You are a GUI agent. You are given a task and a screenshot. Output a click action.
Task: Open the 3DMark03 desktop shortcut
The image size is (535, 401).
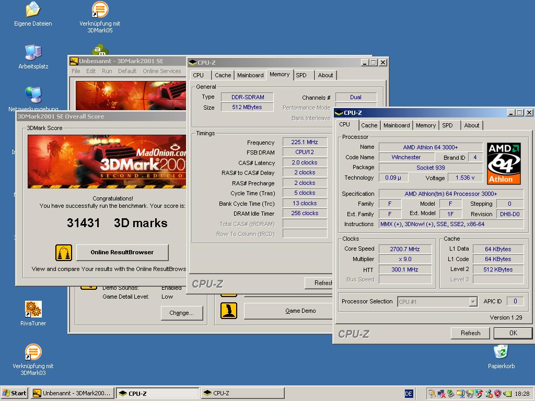33,352
